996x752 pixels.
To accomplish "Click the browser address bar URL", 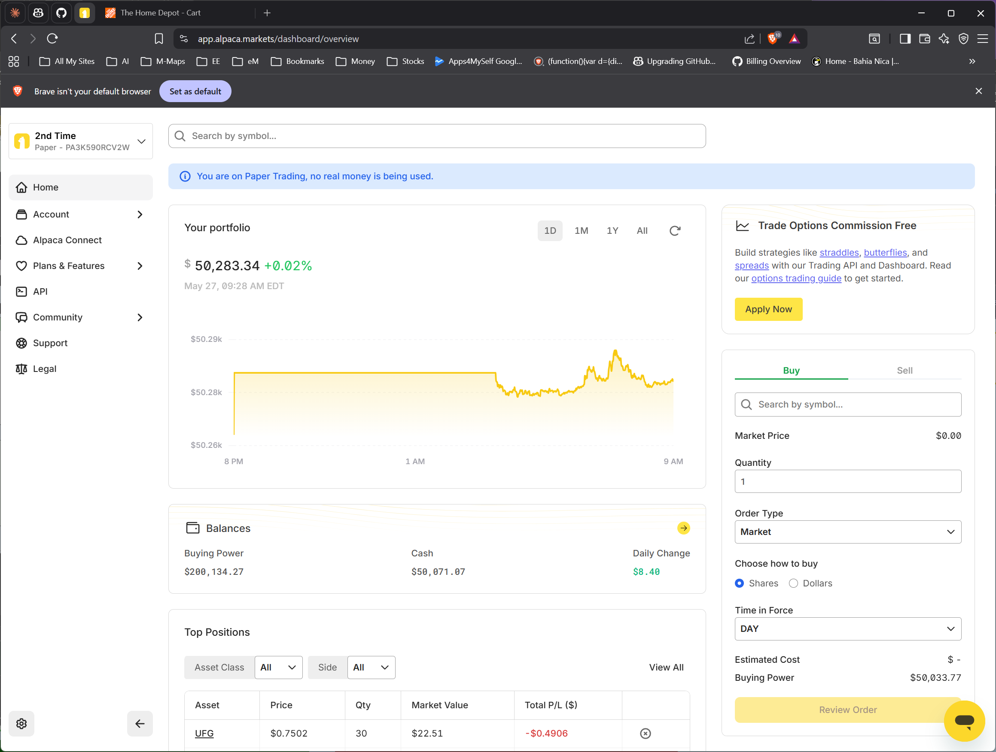I will pos(278,39).
